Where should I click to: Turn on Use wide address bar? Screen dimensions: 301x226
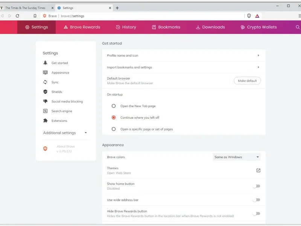(x=256, y=200)
